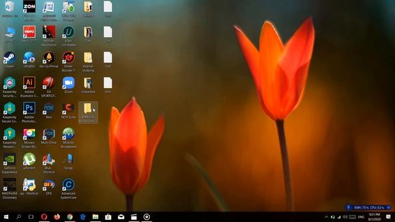The width and height of the screenshot is (395, 222).
Task: Select the MADHURA Dictionary shortcut
Action: 10,189
